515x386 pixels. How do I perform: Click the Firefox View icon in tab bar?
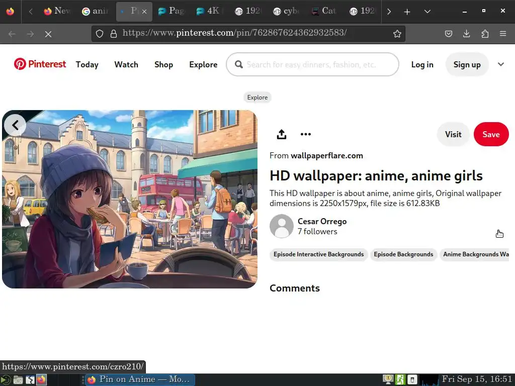coord(10,12)
